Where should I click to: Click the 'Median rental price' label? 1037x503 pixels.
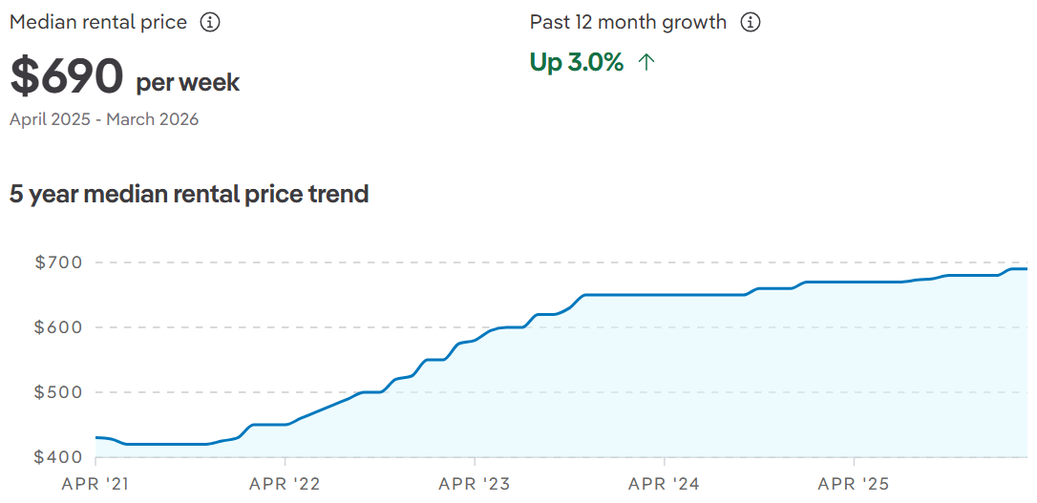point(98,22)
